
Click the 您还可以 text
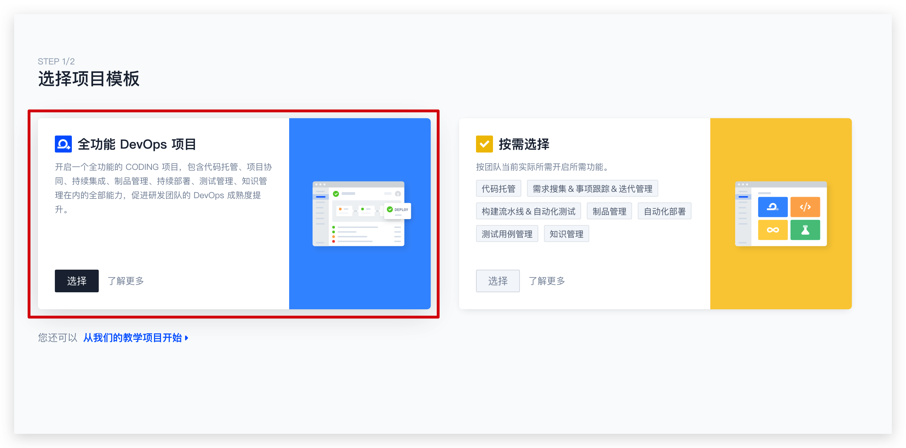pyautogui.click(x=58, y=338)
